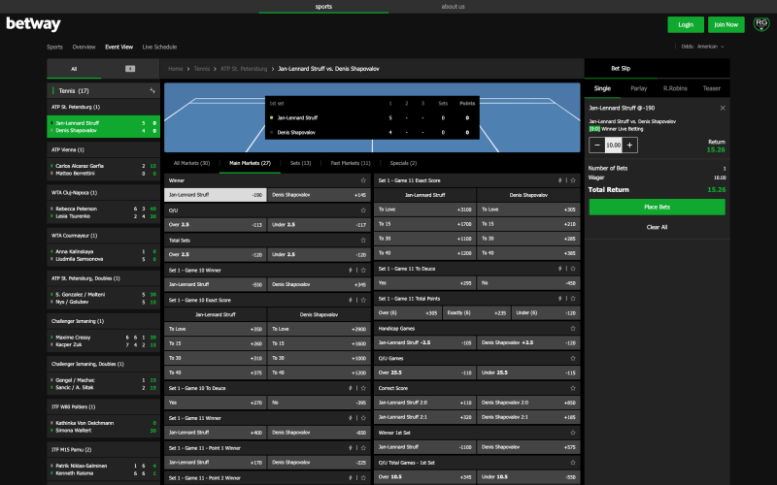Viewport: 777px width, 485px height.
Task: Star the Handicap Games market
Action: (x=573, y=328)
